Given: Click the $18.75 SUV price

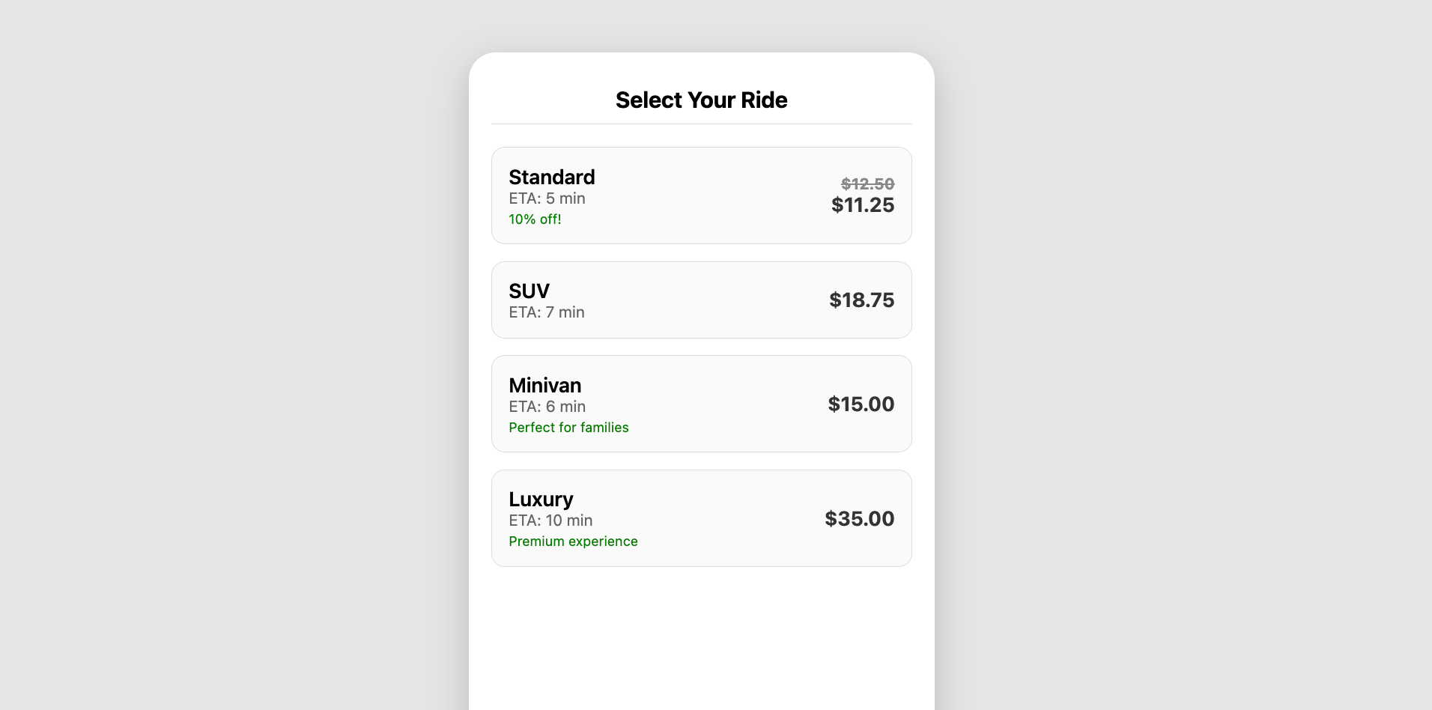Looking at the screenshot, I should (x=861, y=300).
